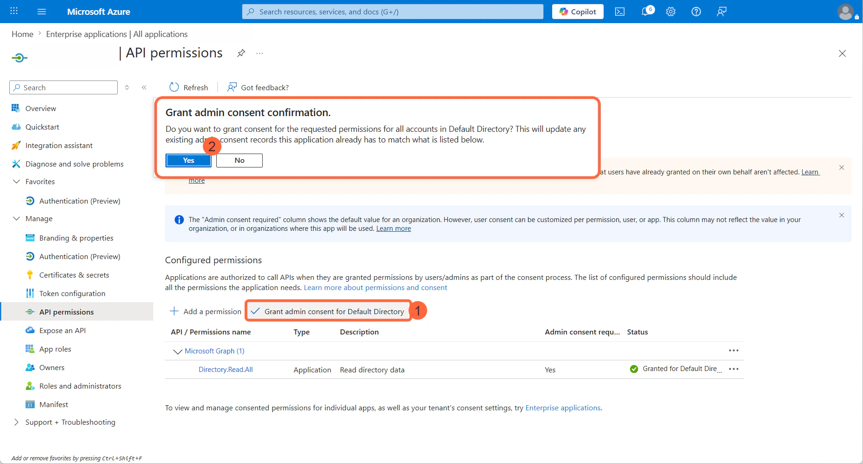The height and width of the screenshot is (464, 863).
Task: Open Directory.Read.All row ellipsis menu
Action: (734, 369)
